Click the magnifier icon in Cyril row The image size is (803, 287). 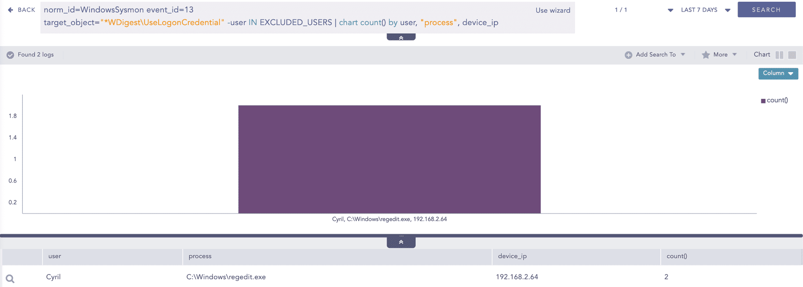(x=10, y=279)
